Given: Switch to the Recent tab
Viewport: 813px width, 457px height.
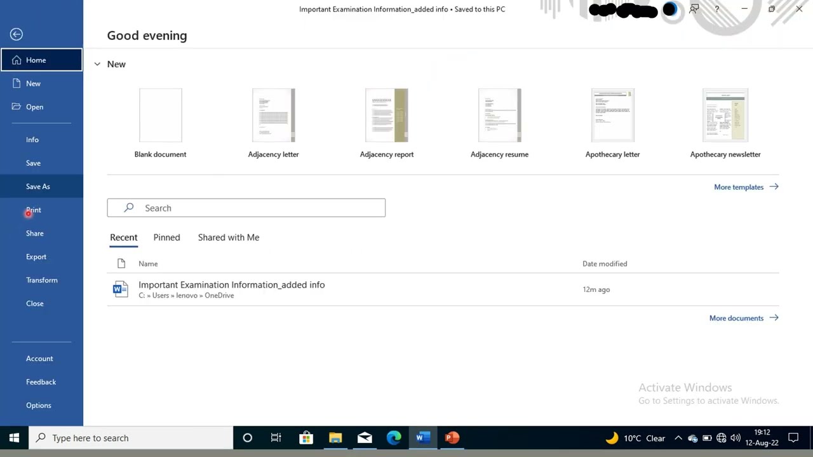Looking at the screenshot, I should point(124,237).
